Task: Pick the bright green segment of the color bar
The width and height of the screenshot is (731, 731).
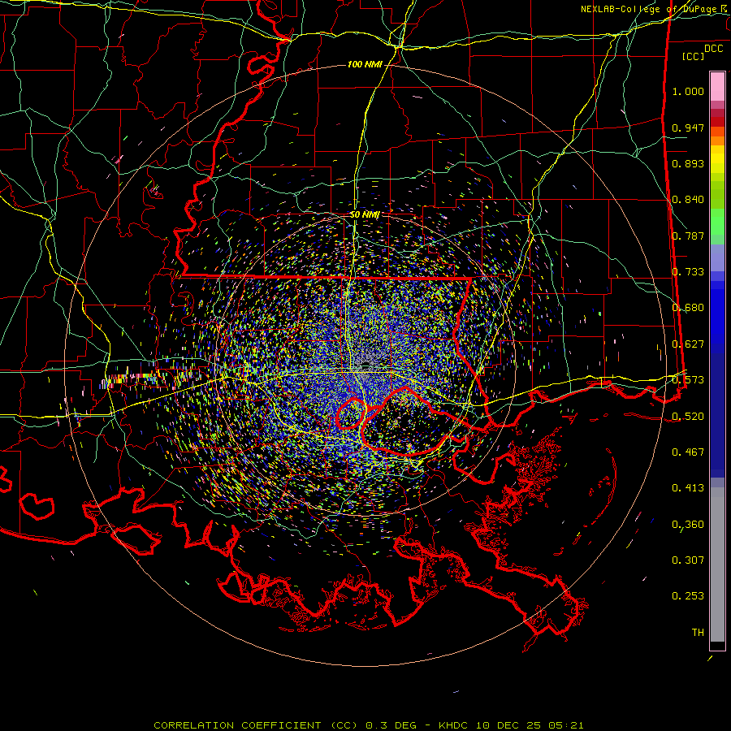Action: (717, 222)
